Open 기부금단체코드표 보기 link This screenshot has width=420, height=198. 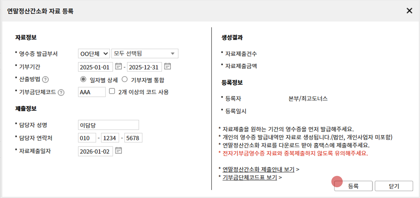click(249, 177)
